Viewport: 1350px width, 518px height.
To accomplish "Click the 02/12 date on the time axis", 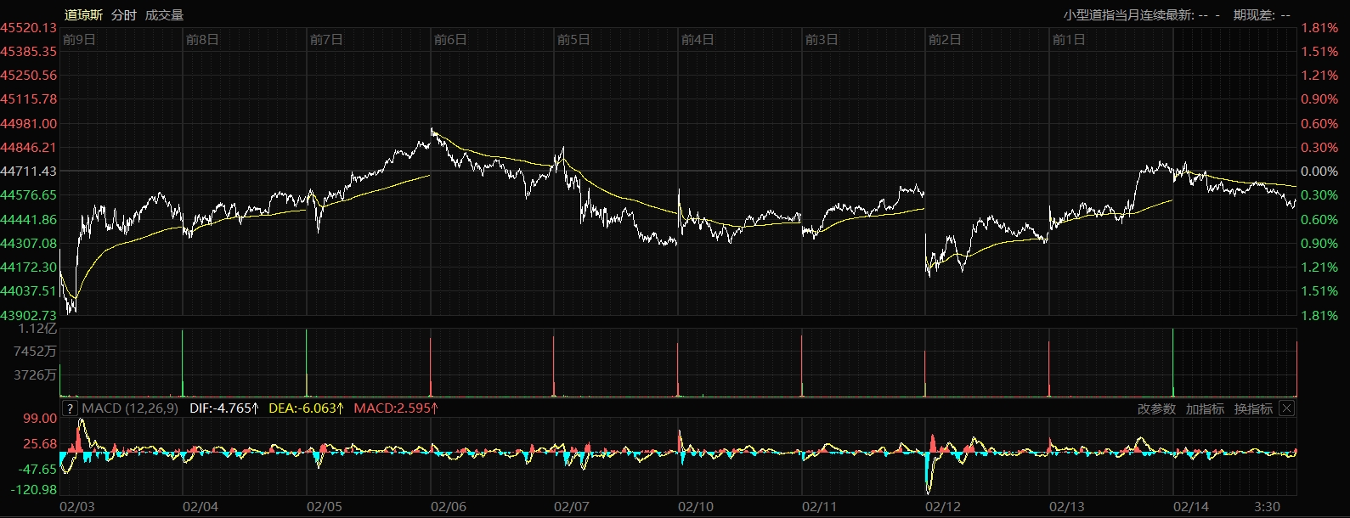I will pos(942,507).
